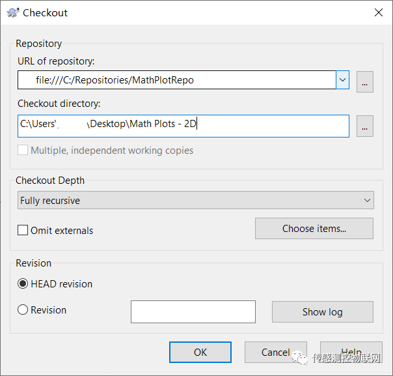
Task: Click inside the URL of repository field
Action: [176, 80]
